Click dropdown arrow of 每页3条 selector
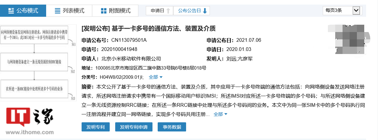Image resolution: width=378 pixels, height=140 pixels. pyautogui.click(x=356, y=10)
